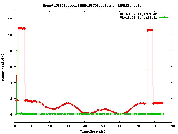Click the y-axis tick label 6

(11, 67)
